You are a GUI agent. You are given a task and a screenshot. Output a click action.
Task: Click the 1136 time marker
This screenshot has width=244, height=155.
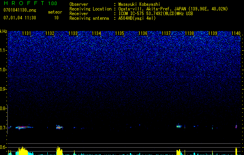143,33
